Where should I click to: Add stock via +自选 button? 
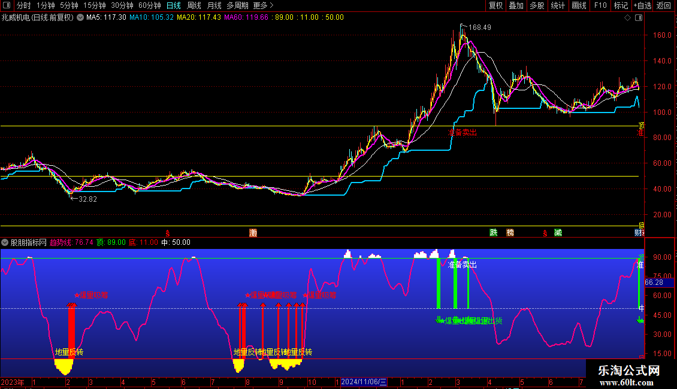642,5
